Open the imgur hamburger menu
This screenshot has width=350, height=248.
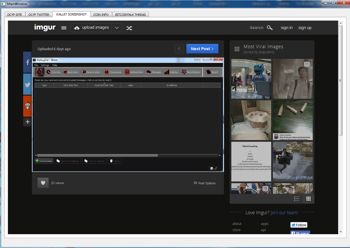64,28
